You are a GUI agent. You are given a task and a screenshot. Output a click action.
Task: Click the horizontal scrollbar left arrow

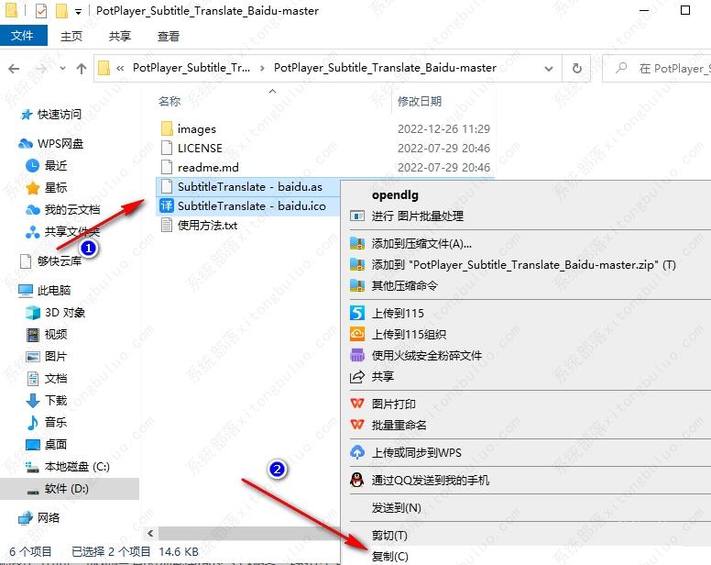151,533
